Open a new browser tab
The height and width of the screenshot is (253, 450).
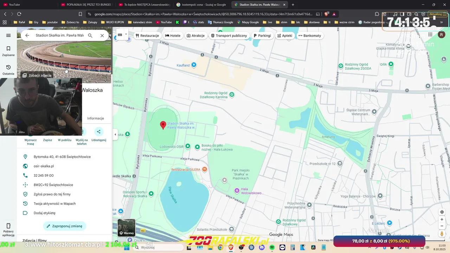[x=293, y=5]
